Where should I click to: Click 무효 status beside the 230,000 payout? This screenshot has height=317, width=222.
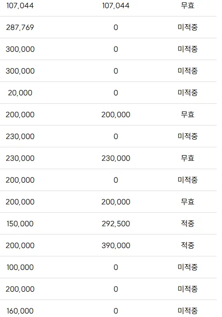click(x=188, y=158)
